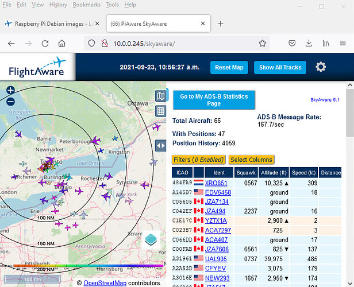
Task: Click the grid table view icon
Action: click(x=161, y=111)
